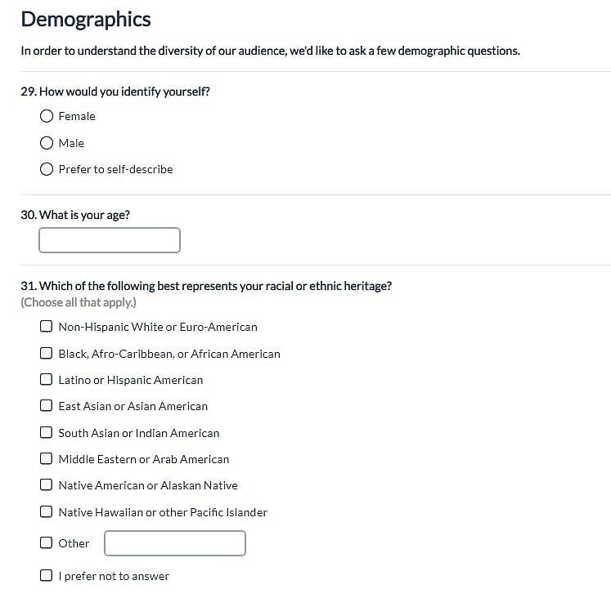611x598 pixels.
Task: Select the Female radio button
Action: [x=47, y=116]
